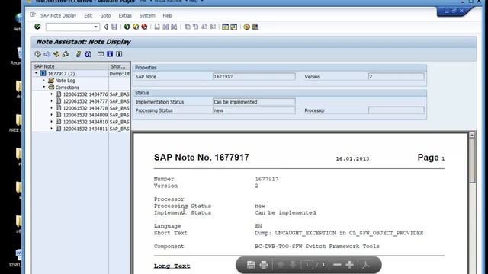Image resolution: width=488 pixels, height=274 pixels.
Task: Click the rectangular layout icon in application toolbar
Action: pyautogui.click(x=101, y=54)
